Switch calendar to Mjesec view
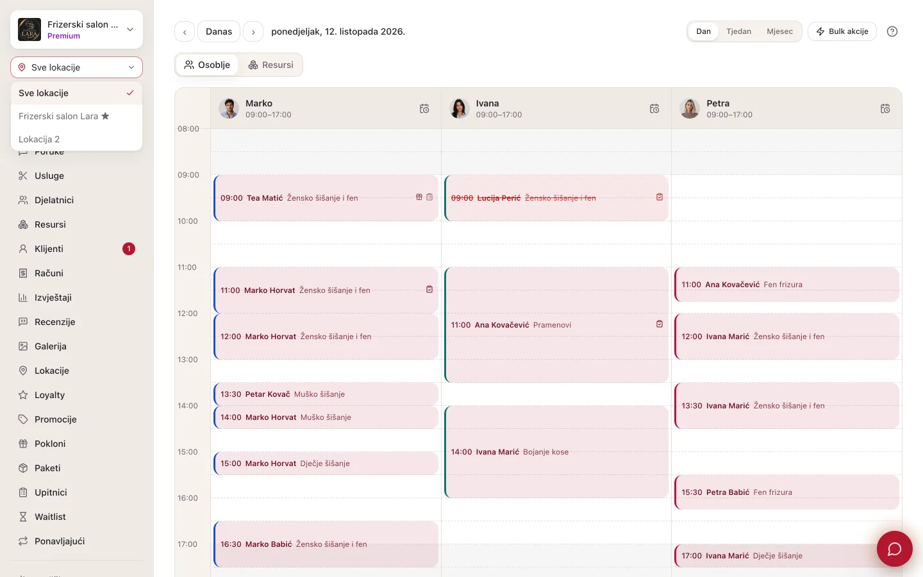 point(779,31)
